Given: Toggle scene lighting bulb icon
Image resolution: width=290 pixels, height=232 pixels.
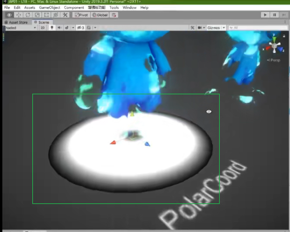Looking at the screenshot, I should [52, 28].
